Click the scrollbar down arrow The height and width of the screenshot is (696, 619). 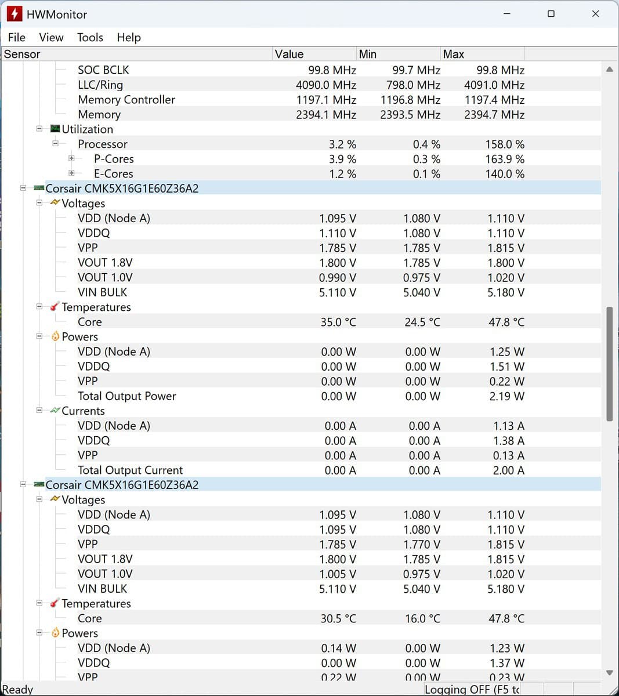[609, 673]
